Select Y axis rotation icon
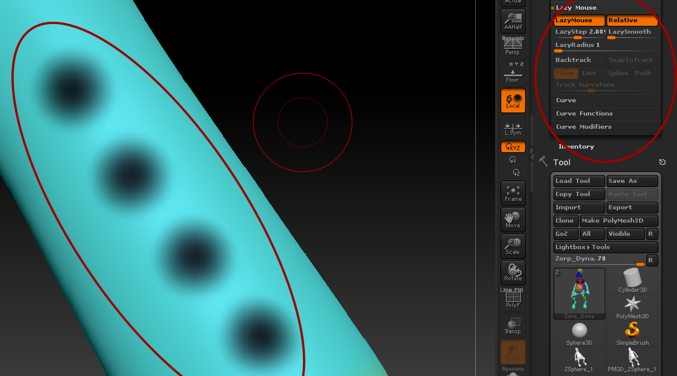Image resolution: width=677 pixels, height=376 pixels. [513, 161]
